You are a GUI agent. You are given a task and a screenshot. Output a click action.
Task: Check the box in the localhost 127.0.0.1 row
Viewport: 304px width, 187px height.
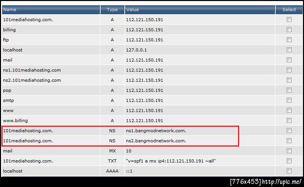pyautogui.click(x=289, y=50)
